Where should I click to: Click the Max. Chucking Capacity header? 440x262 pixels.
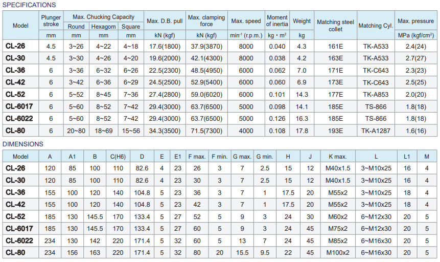click(x=104, y=17)
